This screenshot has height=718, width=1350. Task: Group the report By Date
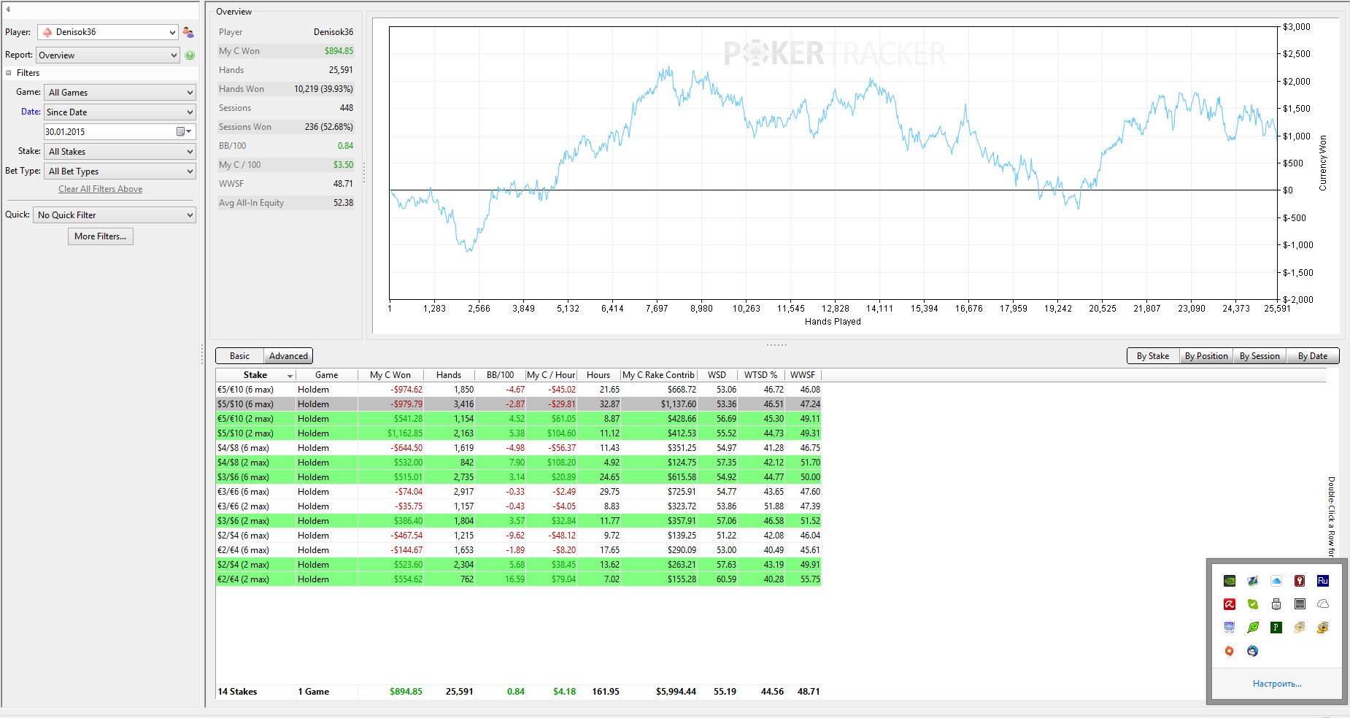pyautogui.click(x=1313, y=356)
